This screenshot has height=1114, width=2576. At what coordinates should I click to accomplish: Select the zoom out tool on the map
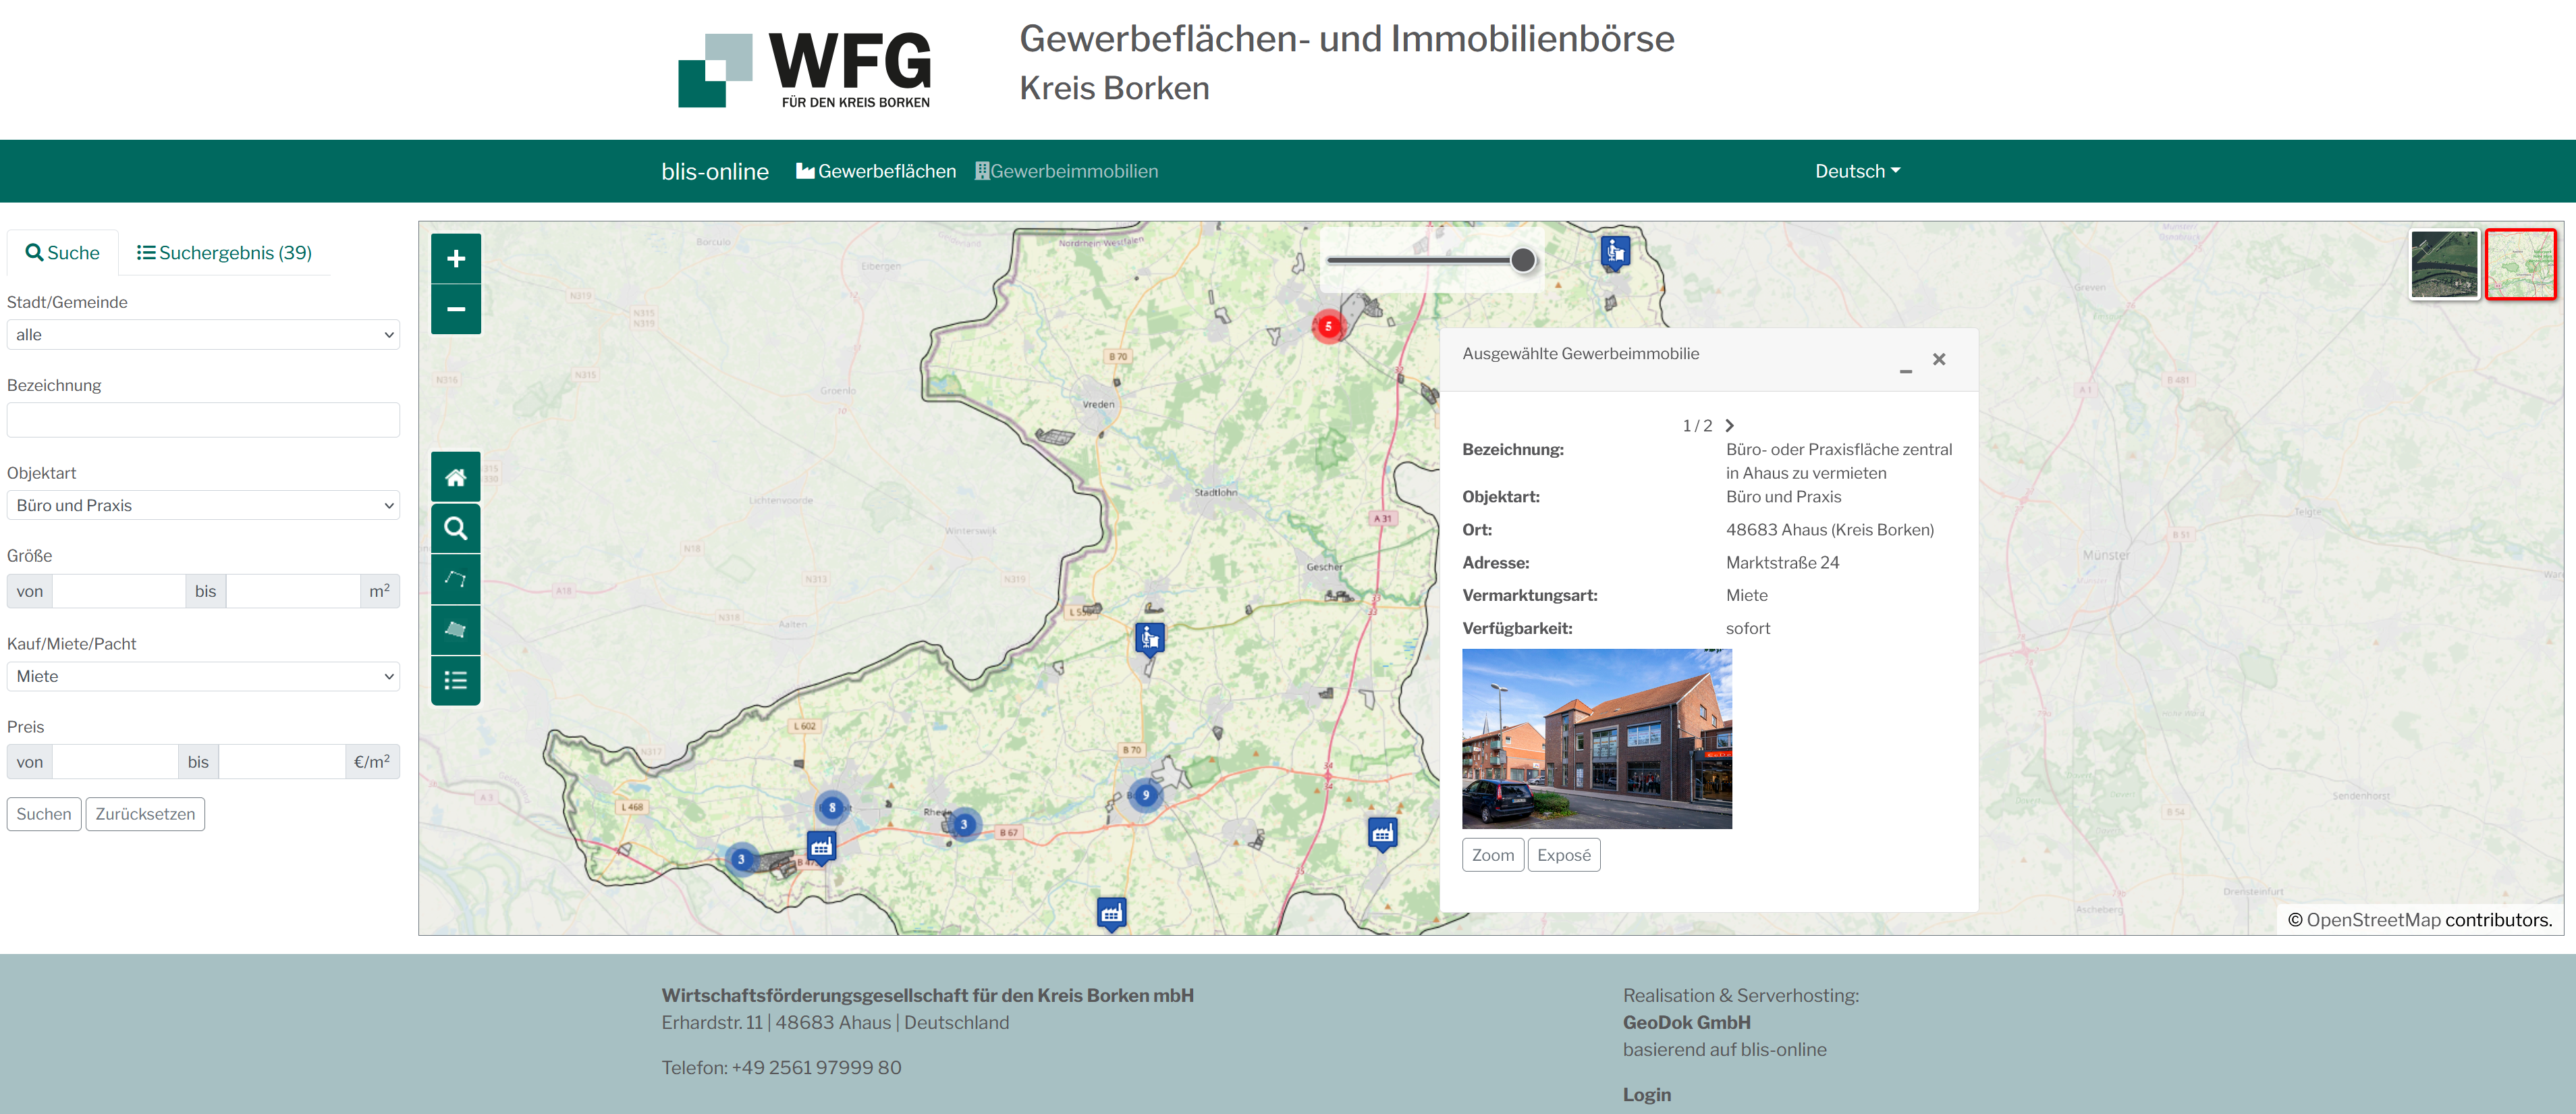coord(456,310)
